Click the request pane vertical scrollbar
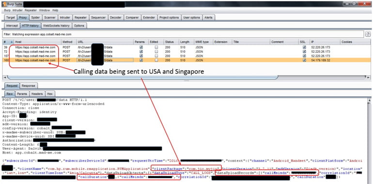The height and width of the screenshot is (184, 373). pos(369,141)
